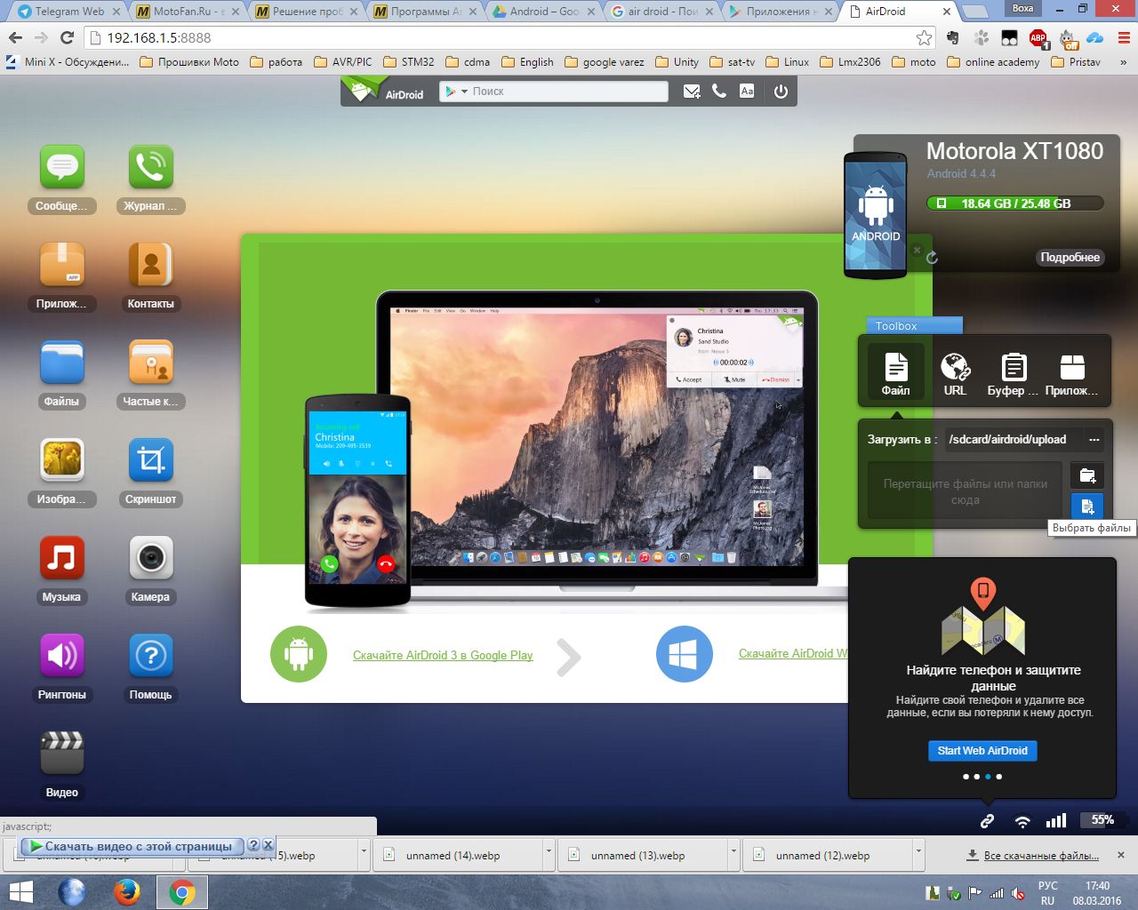Open the Видео video icon

pyautogui.click(x=62, y=754)
